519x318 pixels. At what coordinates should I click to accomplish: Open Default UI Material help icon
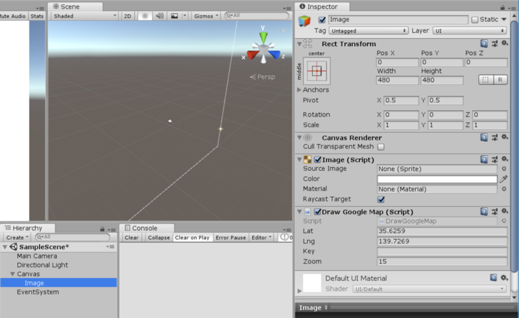[x=494, y=278]
